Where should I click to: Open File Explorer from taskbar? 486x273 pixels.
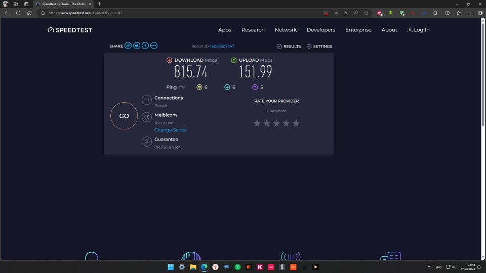click(193, 267)
